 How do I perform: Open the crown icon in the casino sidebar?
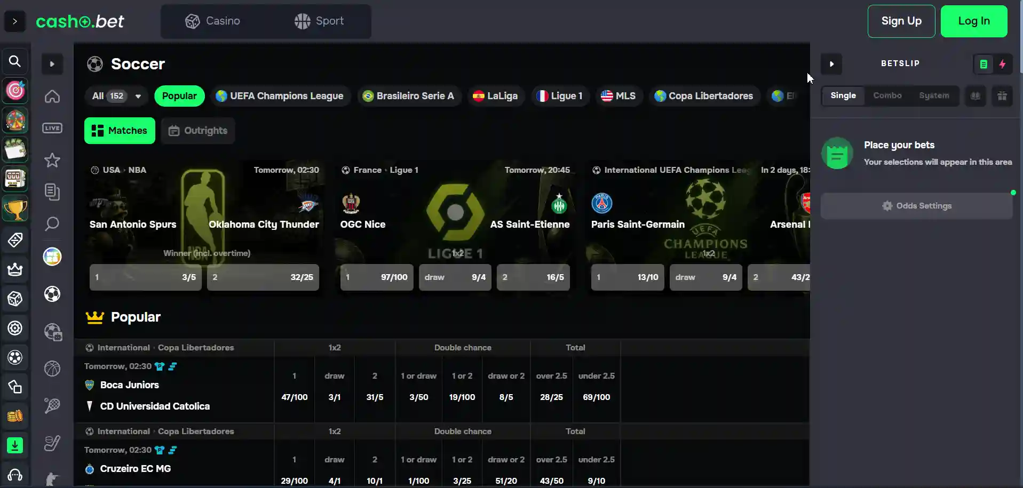point(15,269)
